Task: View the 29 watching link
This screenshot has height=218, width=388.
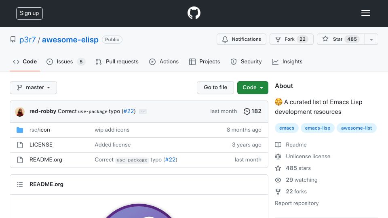Action: click(x=296, y=180)
